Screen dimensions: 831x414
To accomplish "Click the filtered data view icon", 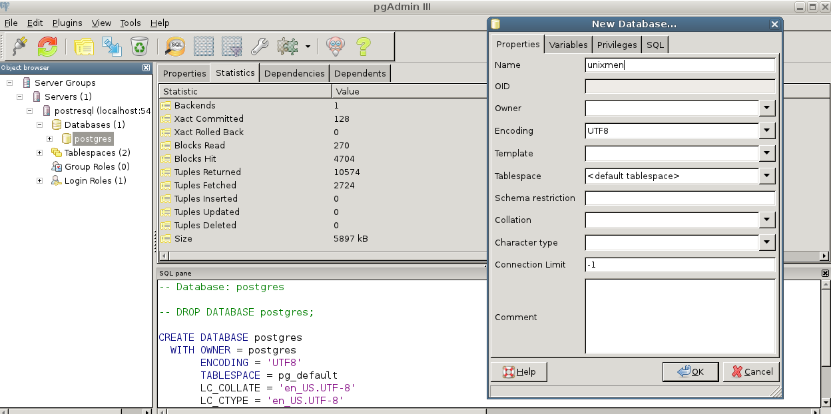I will pyautogui.click(x=231, y=46).
